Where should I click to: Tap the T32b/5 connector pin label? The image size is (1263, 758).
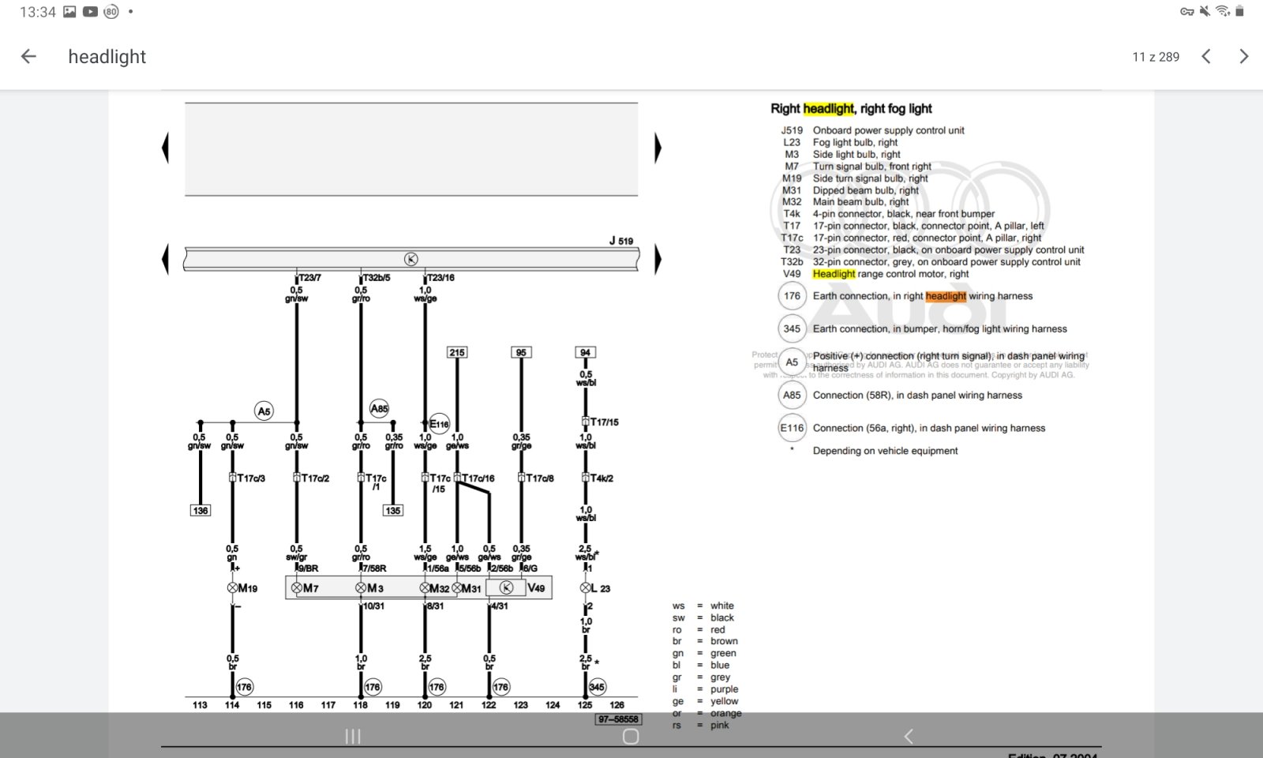click(377, 278)
